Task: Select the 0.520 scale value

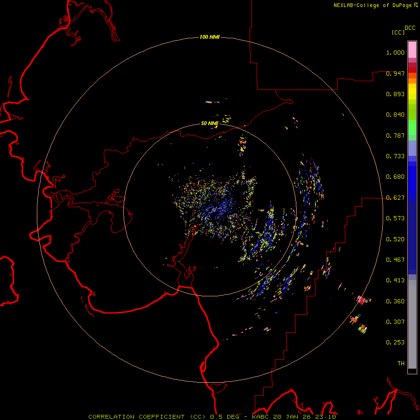Action: click(x=395, y=239)
